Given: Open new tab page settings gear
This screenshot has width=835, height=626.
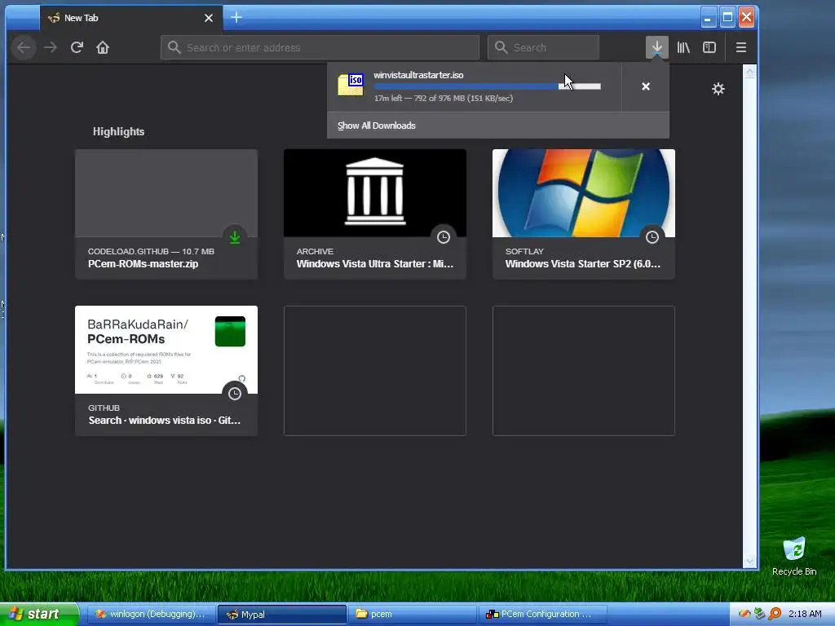Looking at the screenshot, I should [x=718, y=89].
